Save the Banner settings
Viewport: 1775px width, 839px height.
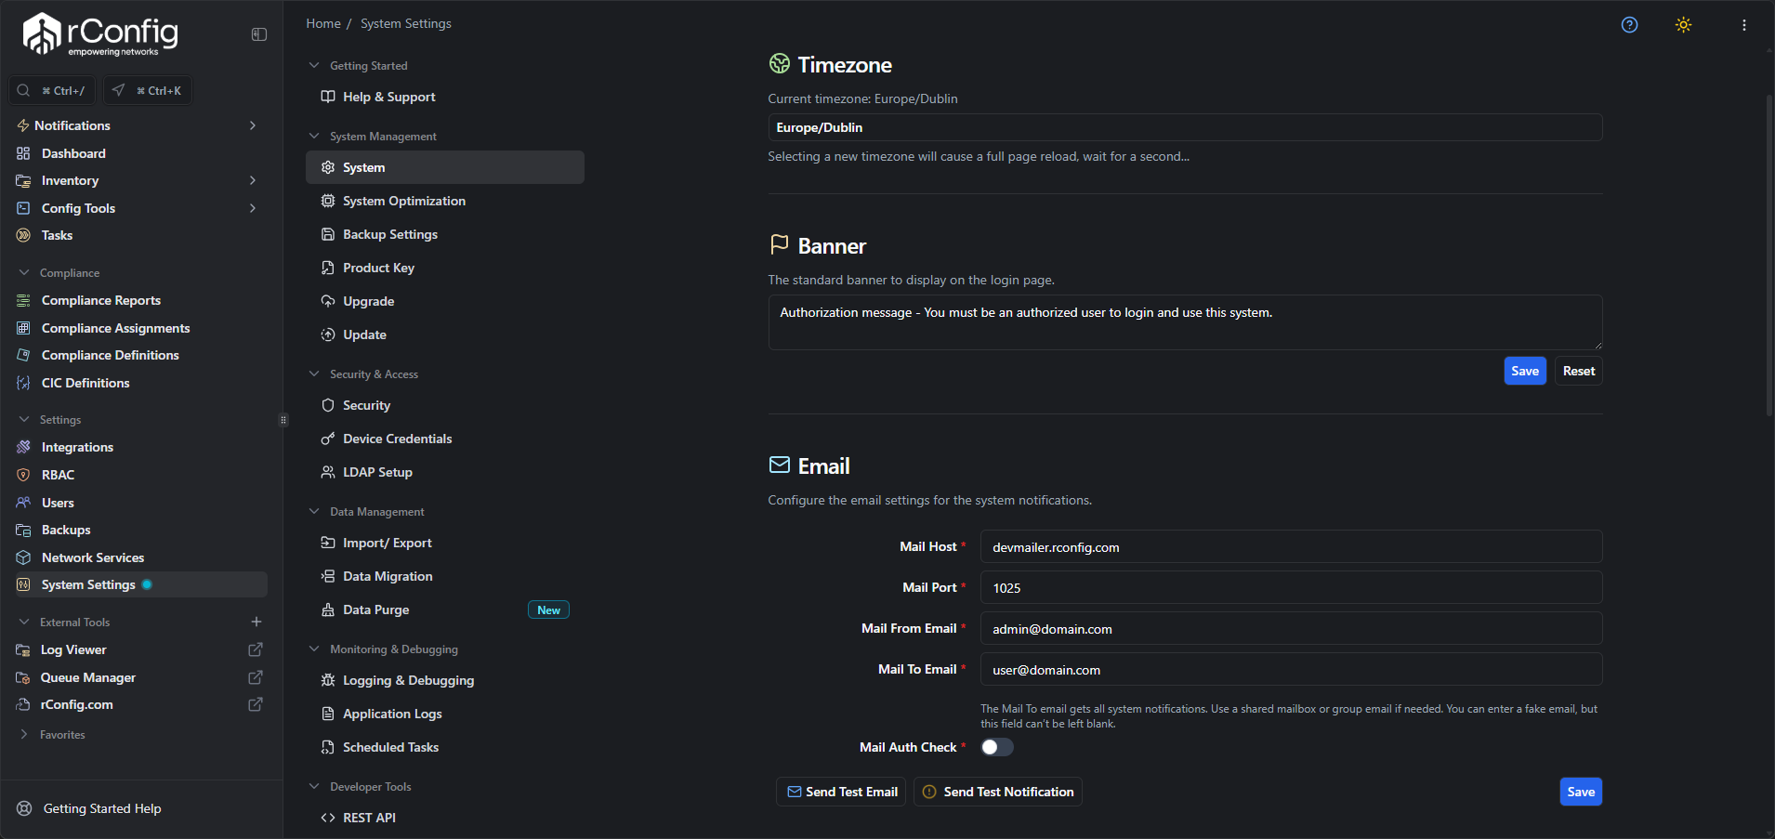pos(1523,371)
